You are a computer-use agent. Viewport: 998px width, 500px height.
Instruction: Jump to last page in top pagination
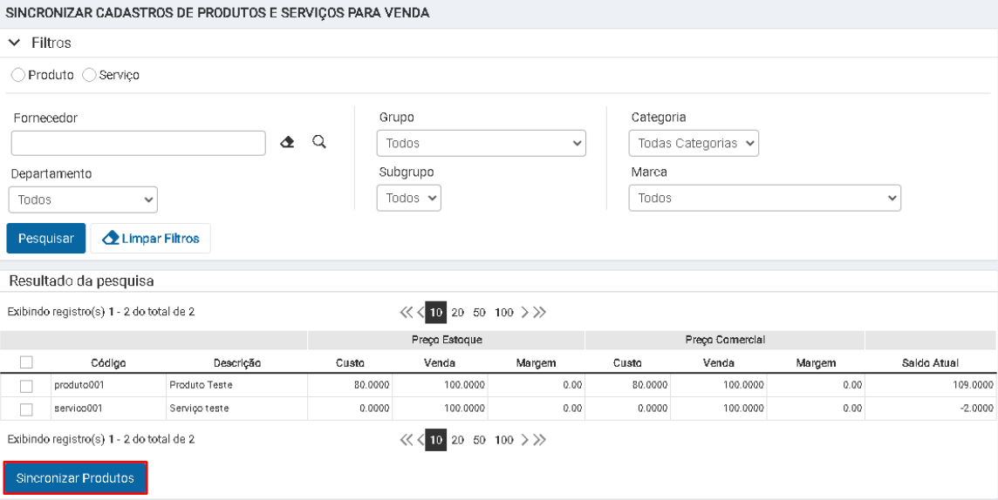(539, 313)
